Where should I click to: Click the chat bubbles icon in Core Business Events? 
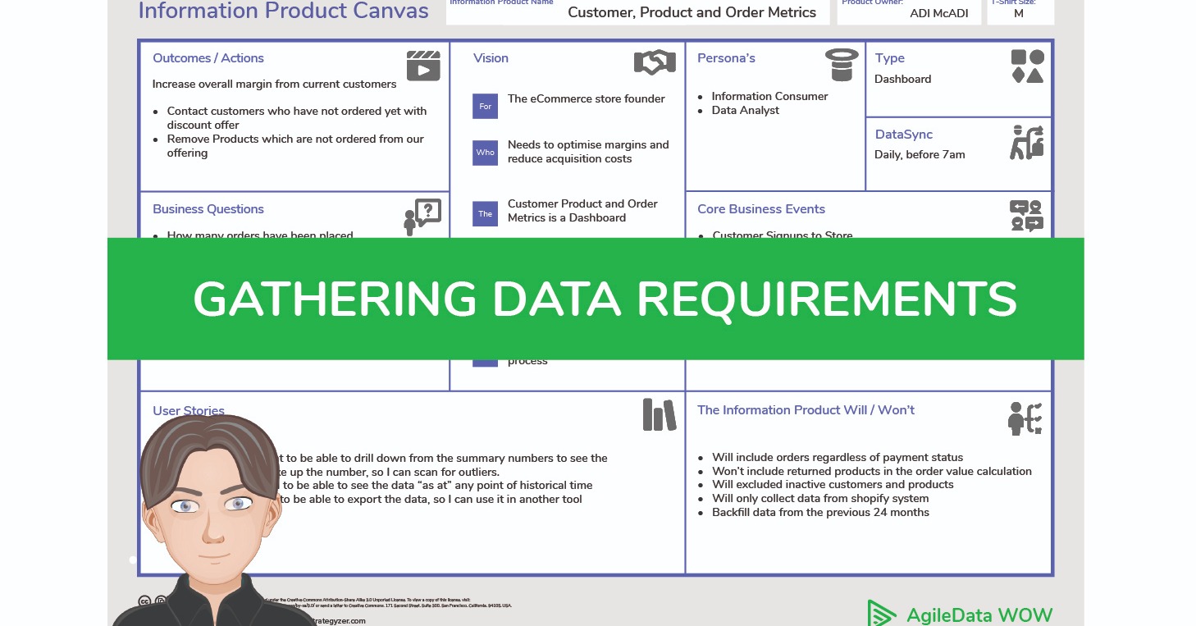pos(1025,215)
